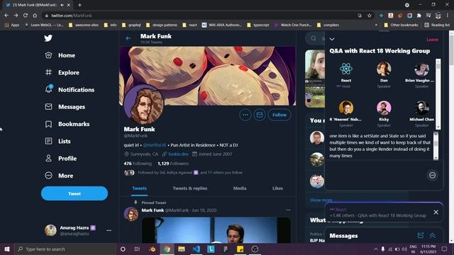Open Bookmarks in the sidebar
This screenshot has height=255, width=454.
67,124
